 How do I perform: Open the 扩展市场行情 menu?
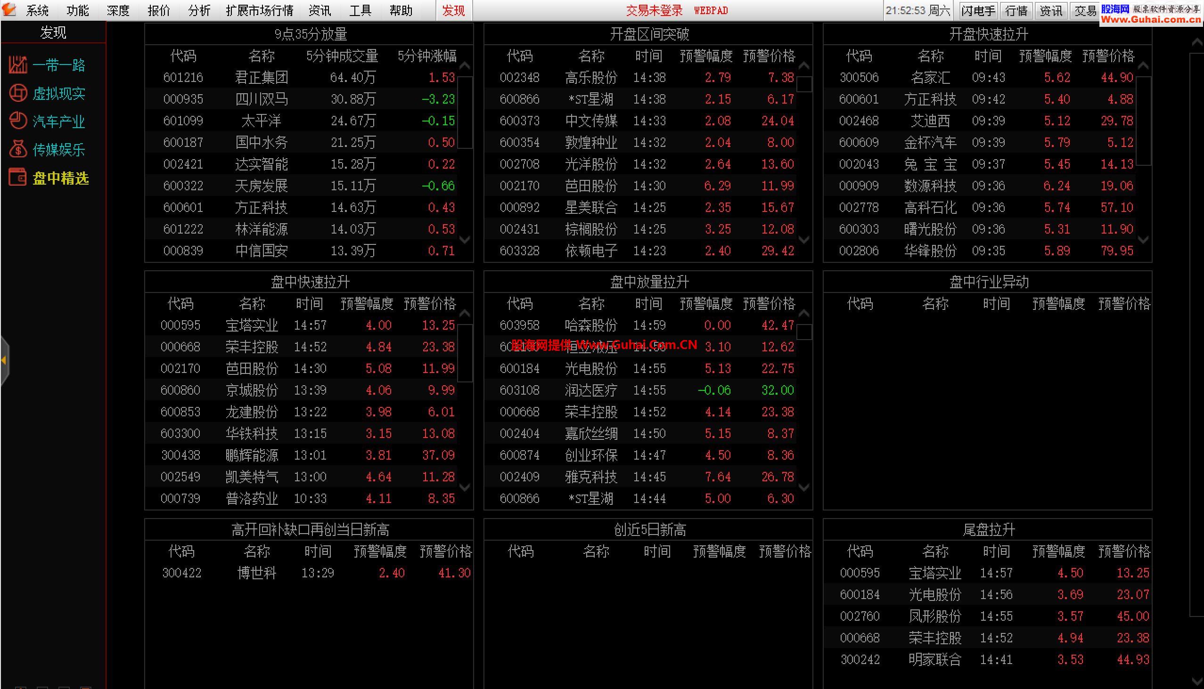pos(260,10)
